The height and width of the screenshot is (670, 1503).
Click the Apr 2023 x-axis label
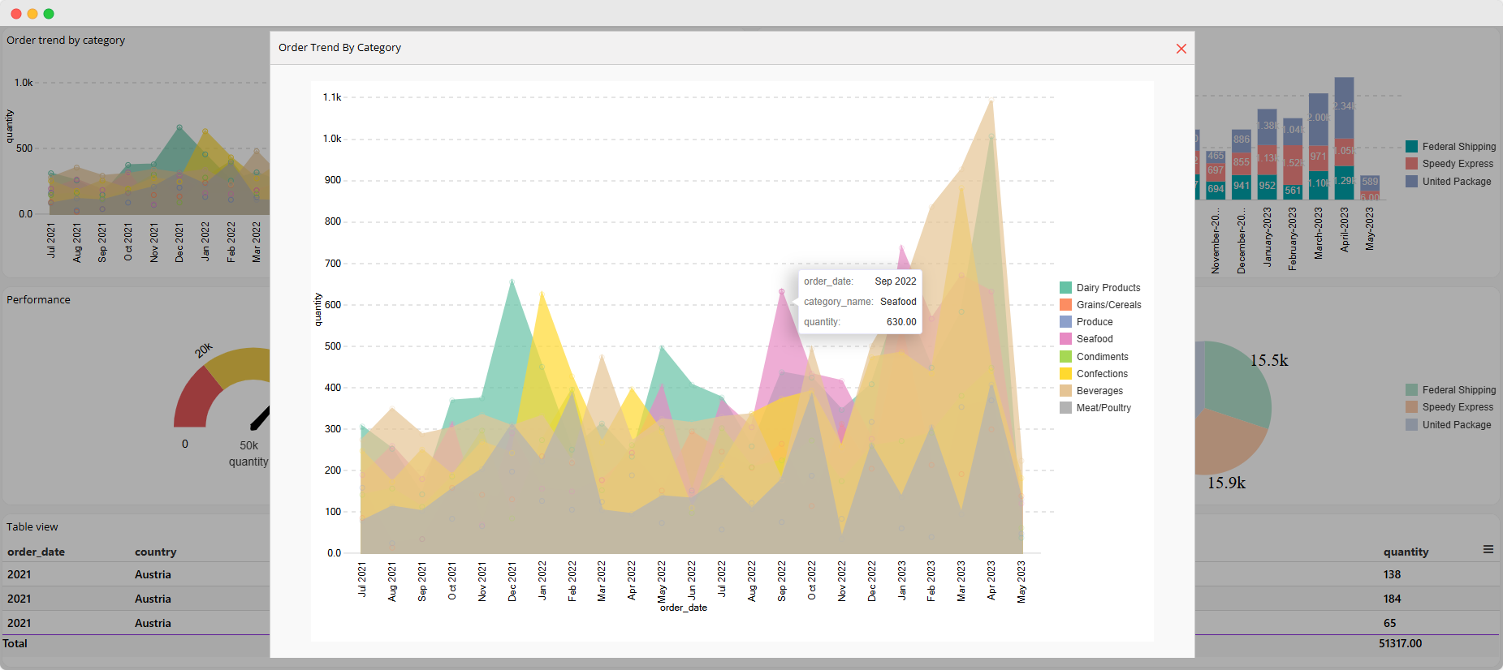pos(991,581)
